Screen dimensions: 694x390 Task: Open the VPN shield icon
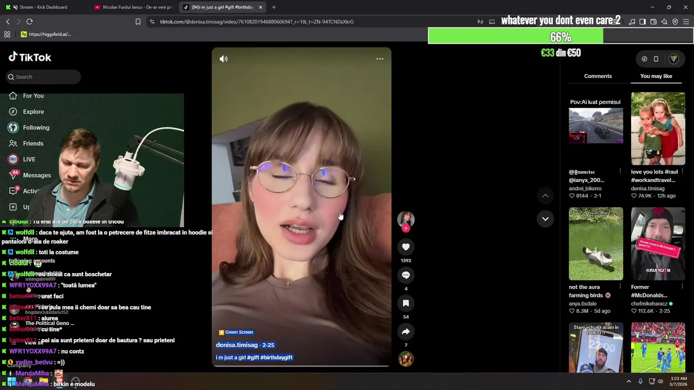point(675,22)
